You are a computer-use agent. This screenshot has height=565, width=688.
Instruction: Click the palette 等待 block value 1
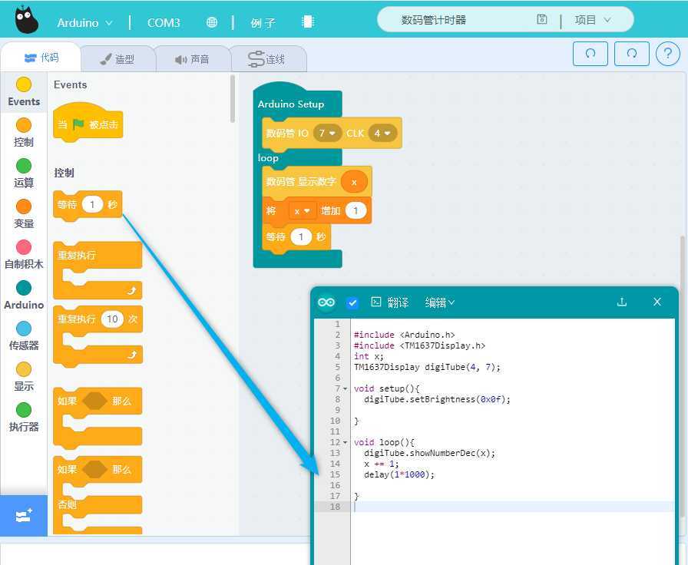pos(92,204)
